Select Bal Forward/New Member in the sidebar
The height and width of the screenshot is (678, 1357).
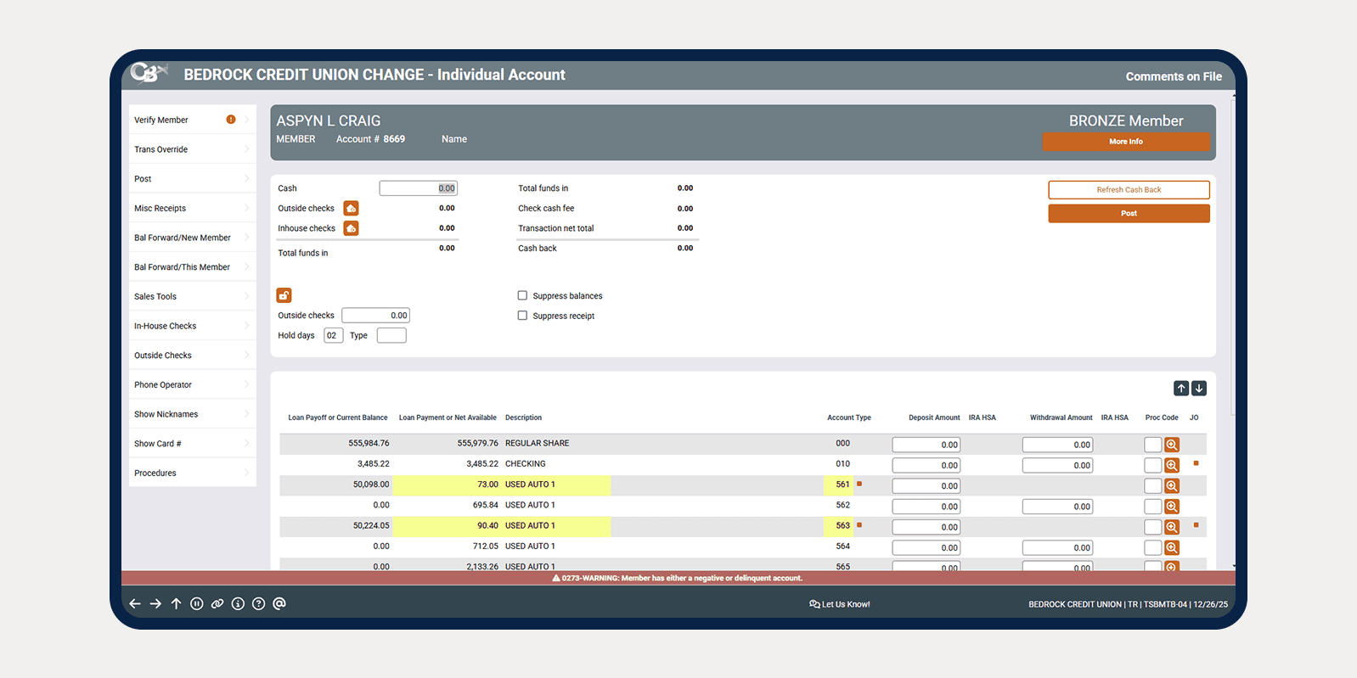pyautogui.click(x=193, y=238)
